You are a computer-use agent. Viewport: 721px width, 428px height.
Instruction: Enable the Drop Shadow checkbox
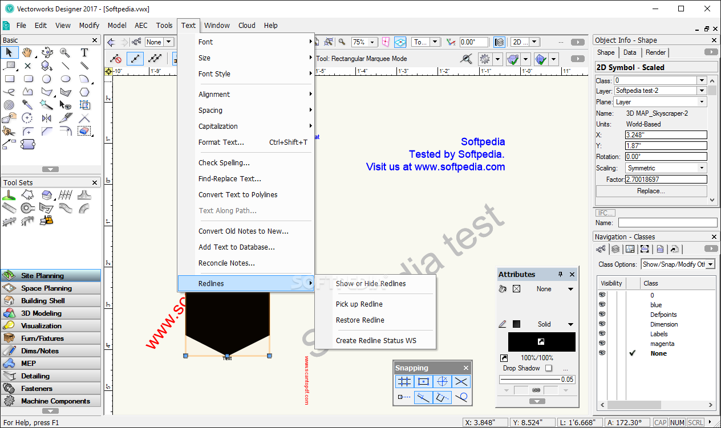[549, 368]
